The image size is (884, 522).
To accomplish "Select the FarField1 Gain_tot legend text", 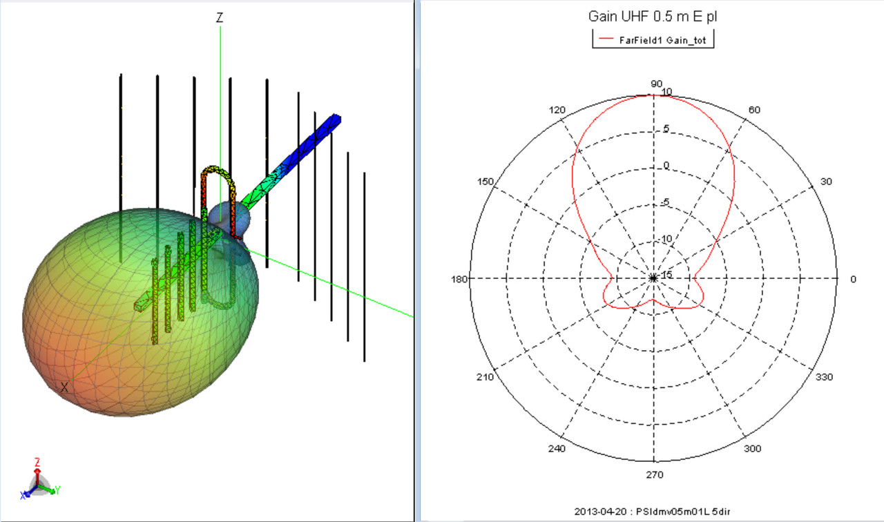I will (669, 40).
